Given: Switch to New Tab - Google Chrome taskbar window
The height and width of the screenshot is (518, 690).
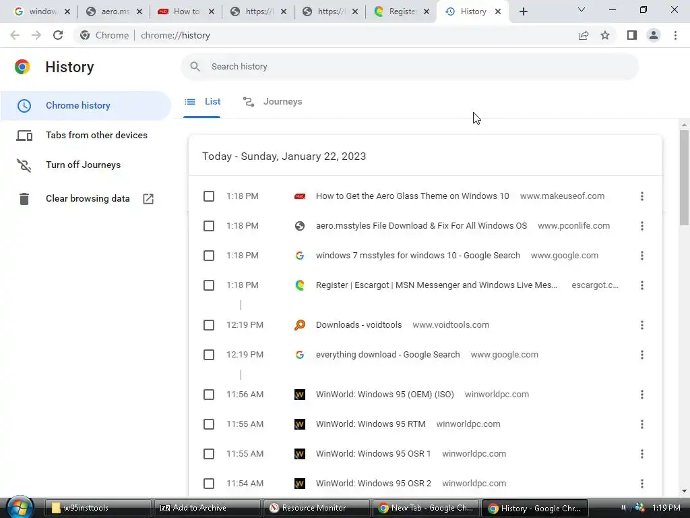Looking at the screenshot, I should [x=426, y=508].
